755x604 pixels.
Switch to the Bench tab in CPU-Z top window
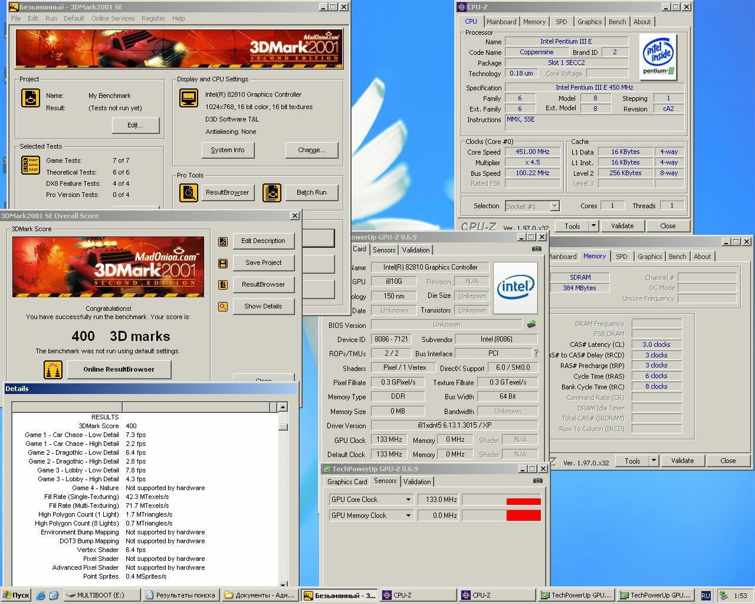pyautogui.click(x=618, y=22)
